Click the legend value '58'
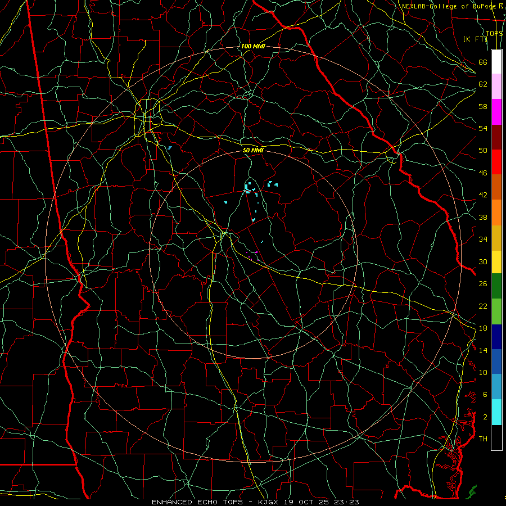 pyautogui.click(x=483, y=106)
